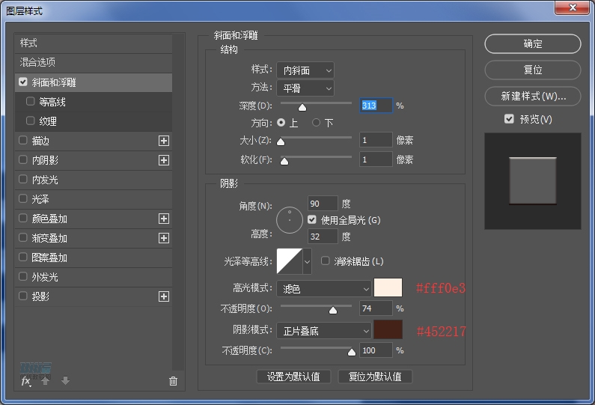This screenshot has height=405, width=595.
Task: Click the move effect up arrow
Action: pos(46,381)
